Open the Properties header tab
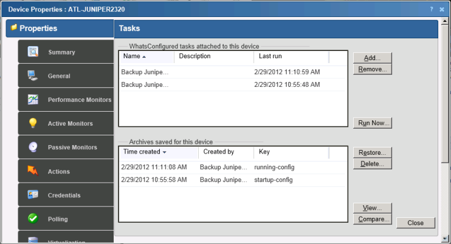451x244 pixels. [60, 29]
